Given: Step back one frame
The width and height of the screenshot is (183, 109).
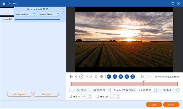Looking at the screenshot, I should click(x=76, y=77).
